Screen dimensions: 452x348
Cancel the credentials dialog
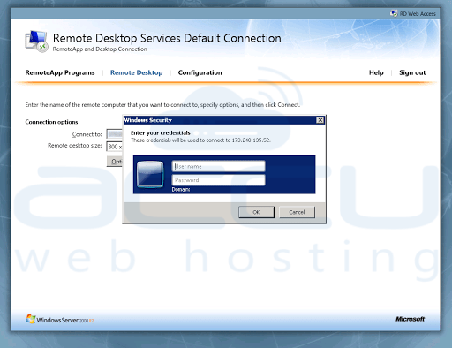[x=297, y=212]
